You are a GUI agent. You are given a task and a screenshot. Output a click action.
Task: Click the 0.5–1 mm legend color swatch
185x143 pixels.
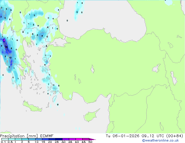(12, 139)
